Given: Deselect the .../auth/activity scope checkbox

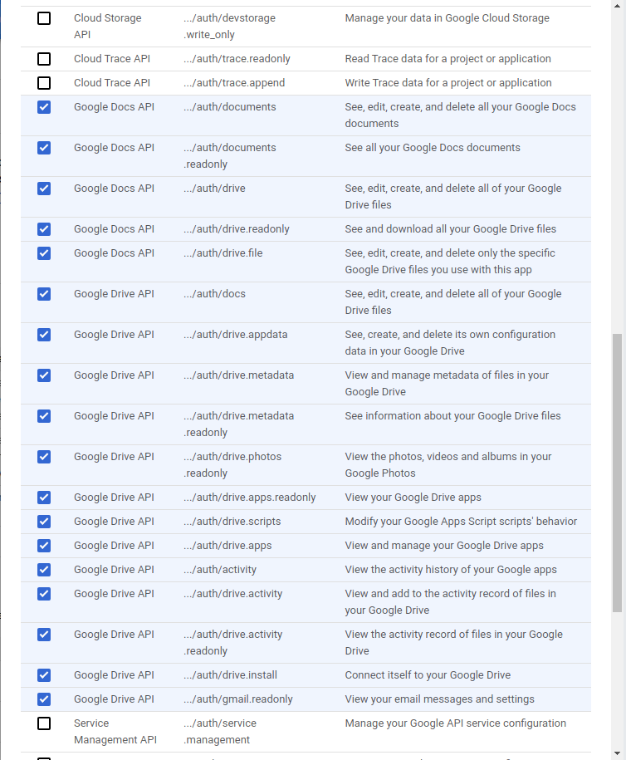Looking at the screenshot, I should click(x=44, y=570).
